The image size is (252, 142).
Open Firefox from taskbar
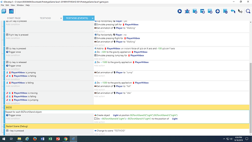click(x=35, y=139)
